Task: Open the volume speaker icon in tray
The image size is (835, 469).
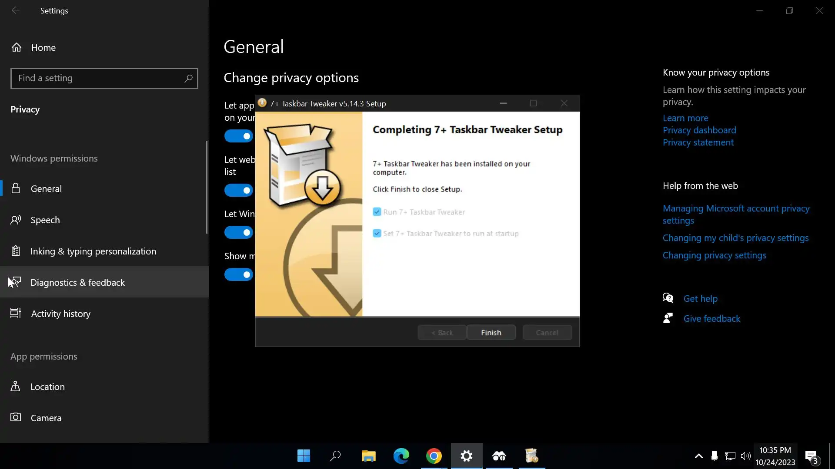Action: click(745, 456)
